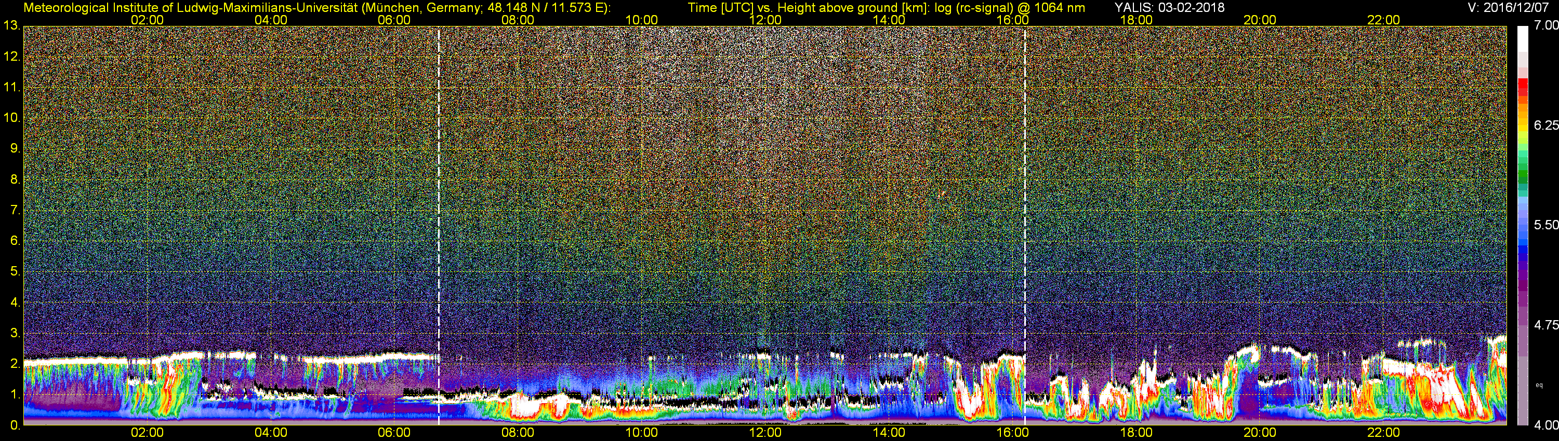Click the height axis label '2.'
Image resolution: width=1559 pixels, height=441 pixels.
(15, 364)
